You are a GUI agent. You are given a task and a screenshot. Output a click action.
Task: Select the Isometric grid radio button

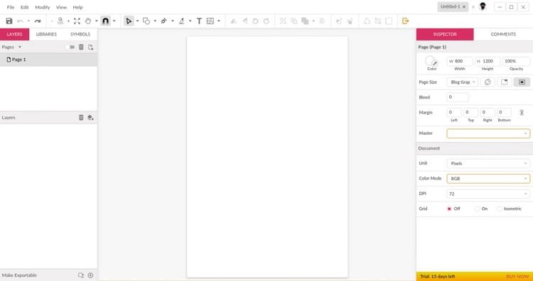[x=500, y=209]
